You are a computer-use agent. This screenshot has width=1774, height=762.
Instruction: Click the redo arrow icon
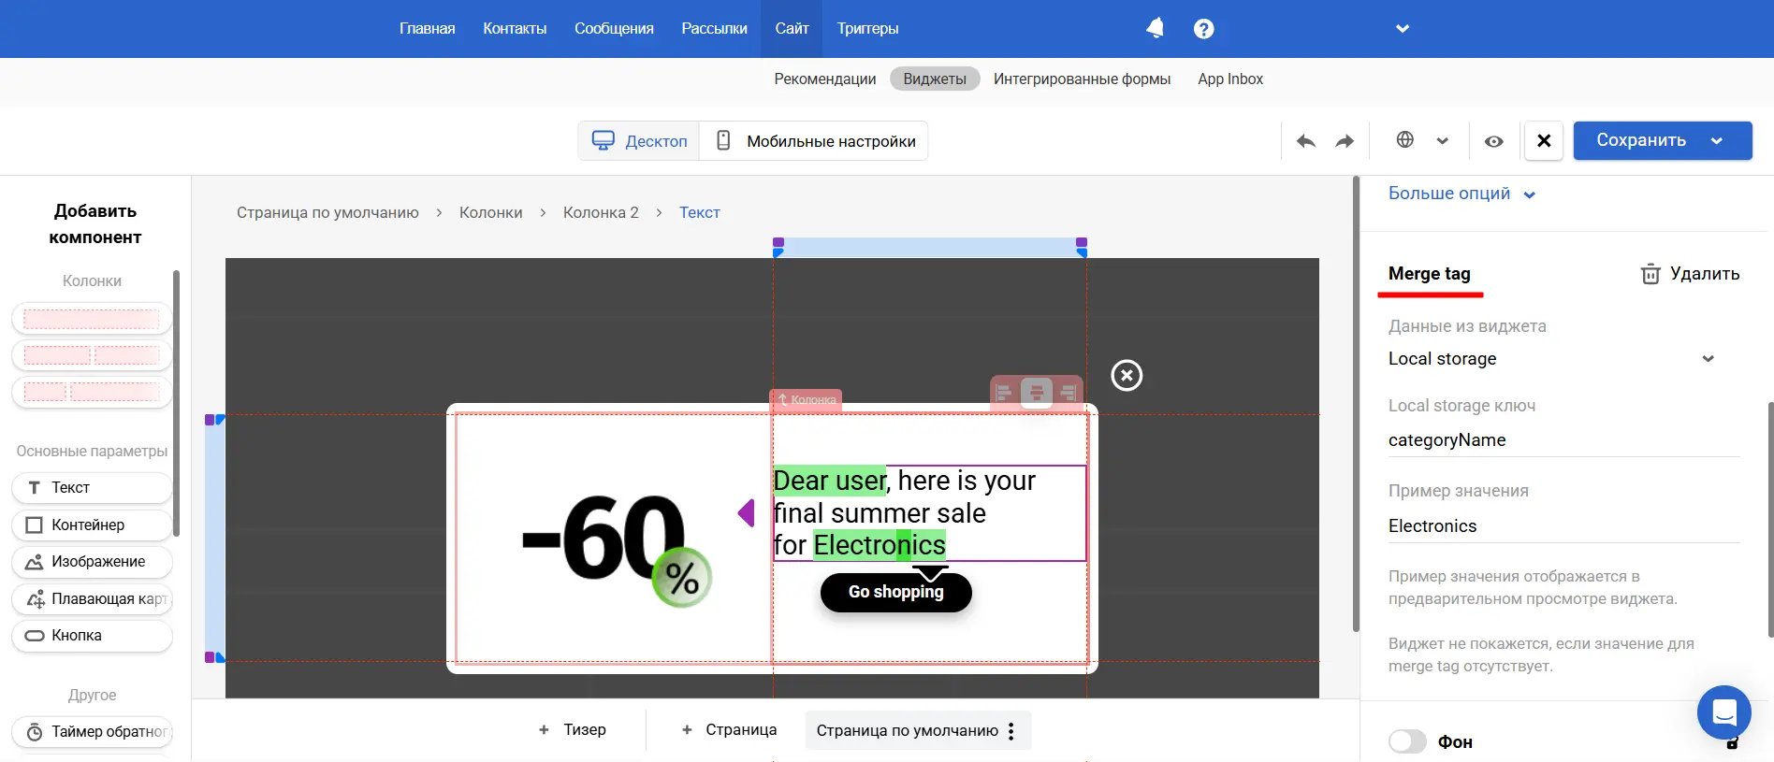[x=1345, y=141]
